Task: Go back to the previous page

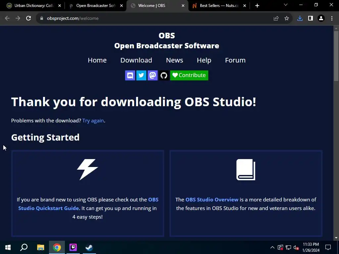Action: 7,19
